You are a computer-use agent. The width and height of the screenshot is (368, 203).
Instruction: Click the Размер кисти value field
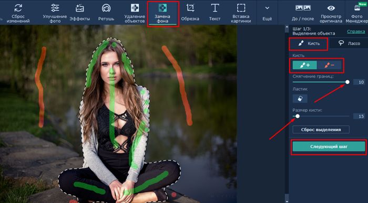pyautogui.click(x=359, y=116)
